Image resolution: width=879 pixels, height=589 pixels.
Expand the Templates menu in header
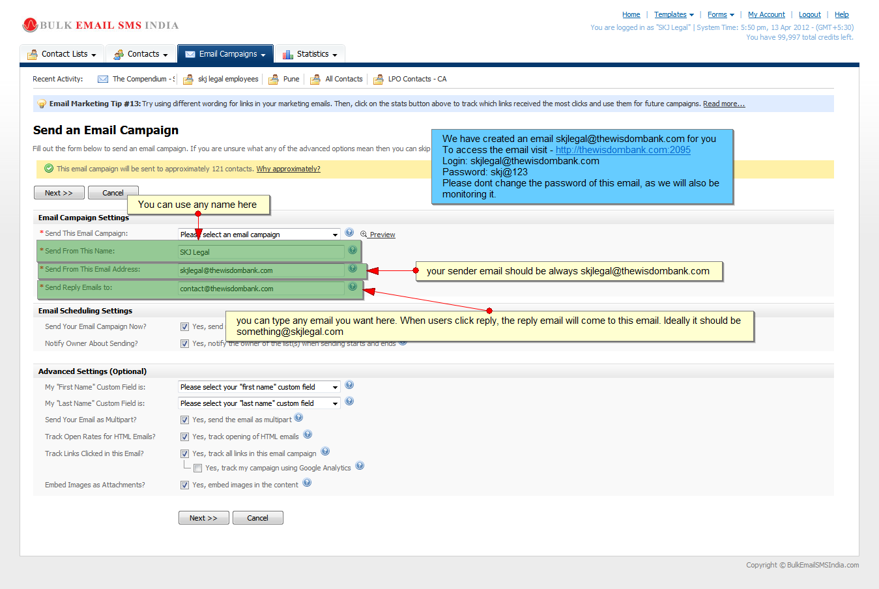click(x=674, y=14)
